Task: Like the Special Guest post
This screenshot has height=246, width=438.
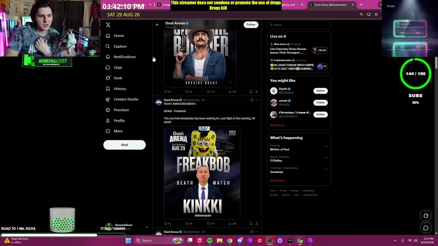Action: coord(208,92)
